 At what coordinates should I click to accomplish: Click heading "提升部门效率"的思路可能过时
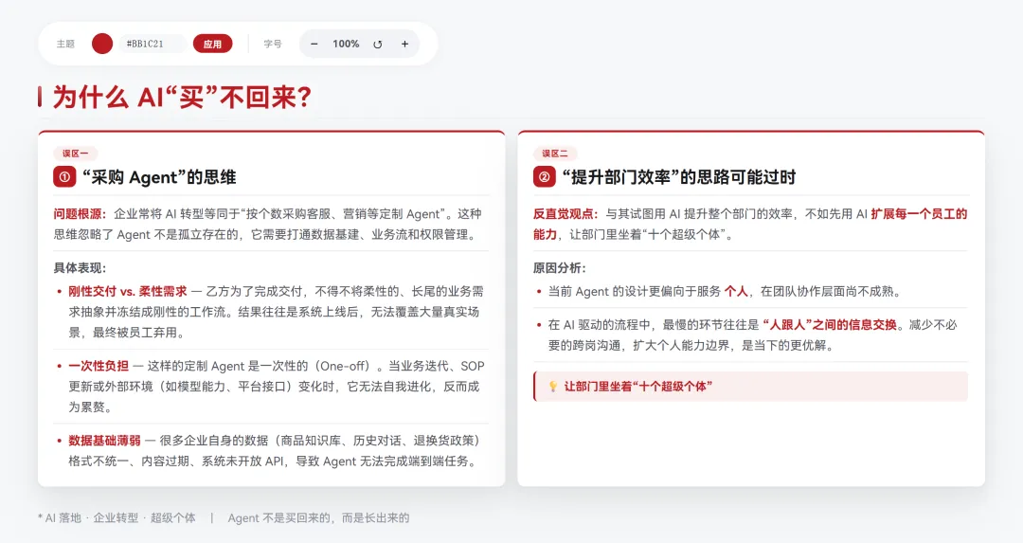tap(678, 177)
